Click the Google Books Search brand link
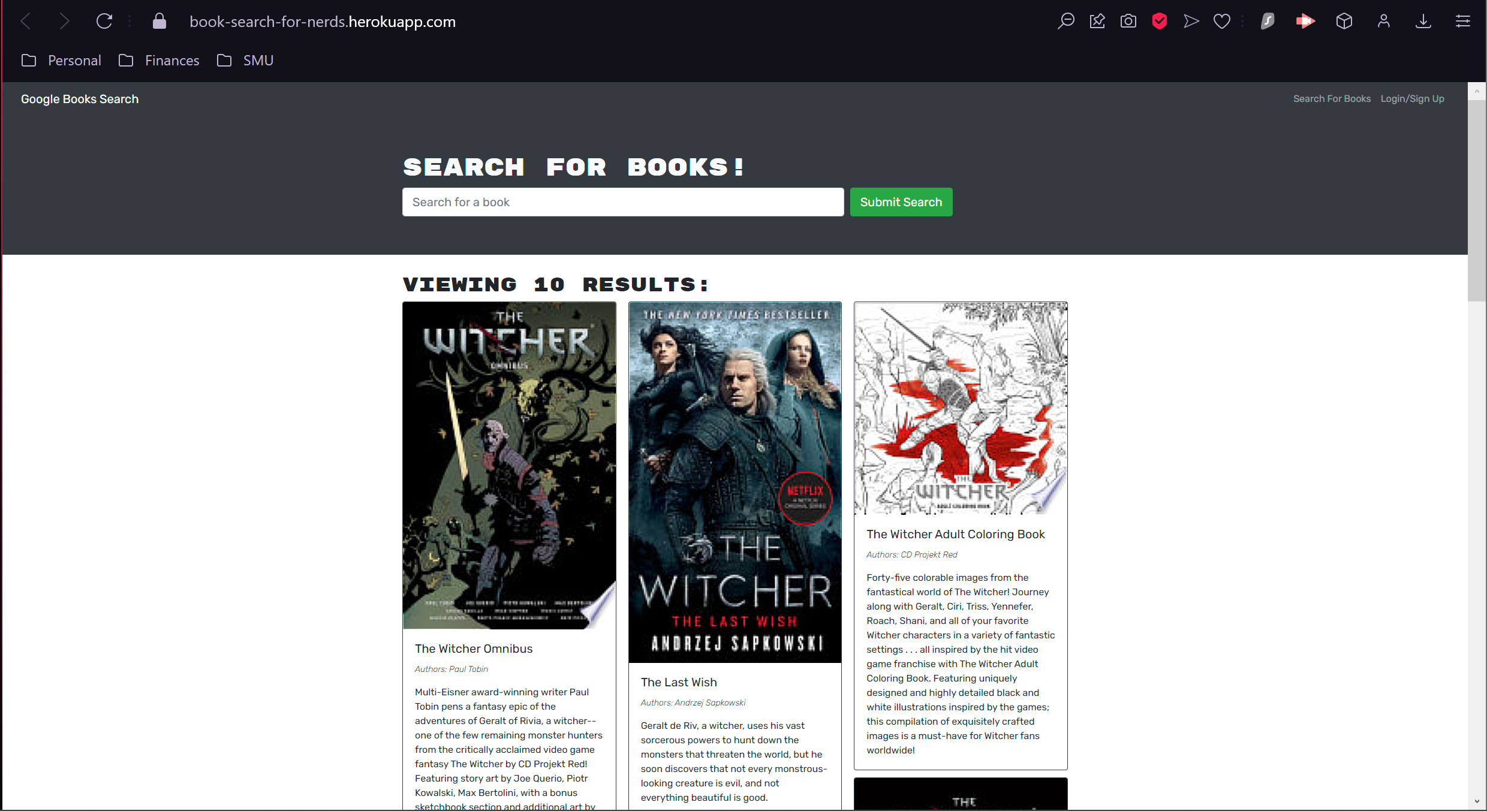The image size is (1487, 811). (80, 99)
